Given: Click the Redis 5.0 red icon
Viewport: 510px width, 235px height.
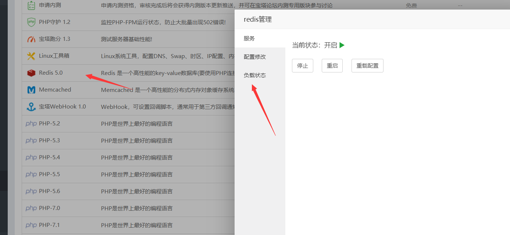Looking at the screenshot, I should (31, 73).
